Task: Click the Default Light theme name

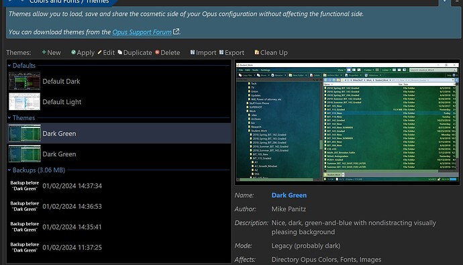Action: point(62,102)
